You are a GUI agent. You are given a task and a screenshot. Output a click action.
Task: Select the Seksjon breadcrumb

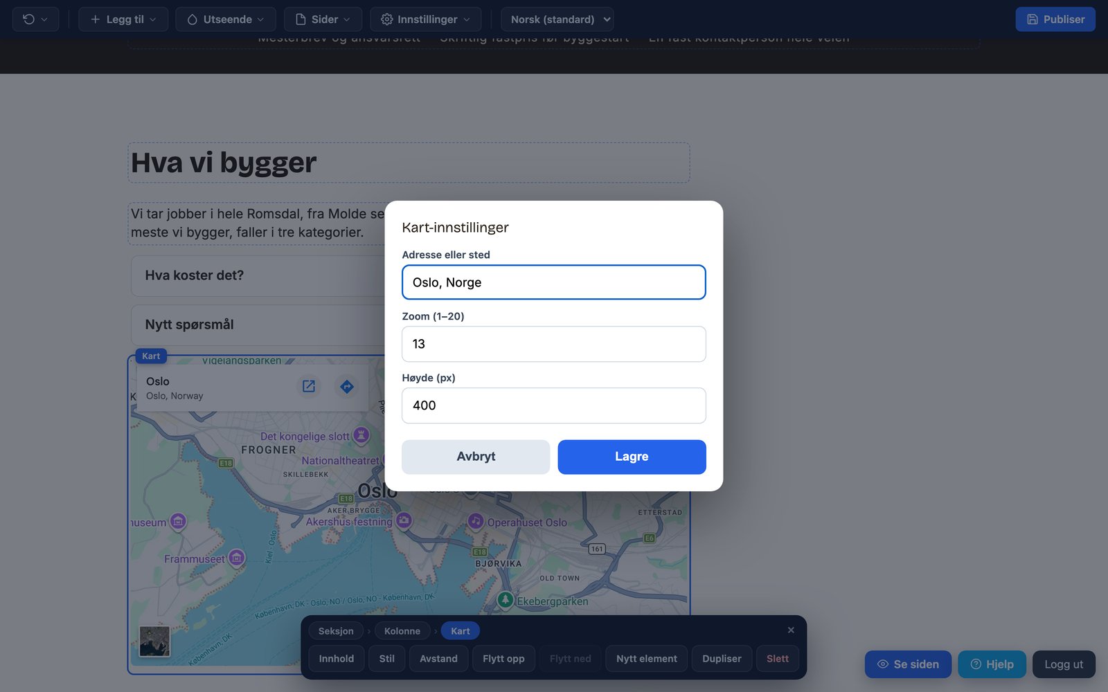[336, 631]
